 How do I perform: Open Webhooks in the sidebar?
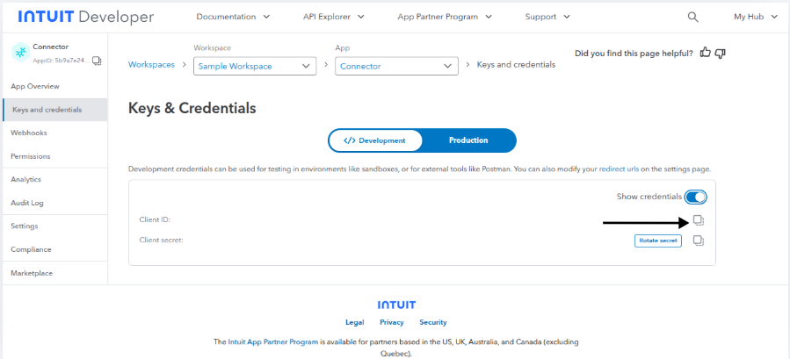click(29, 133)
